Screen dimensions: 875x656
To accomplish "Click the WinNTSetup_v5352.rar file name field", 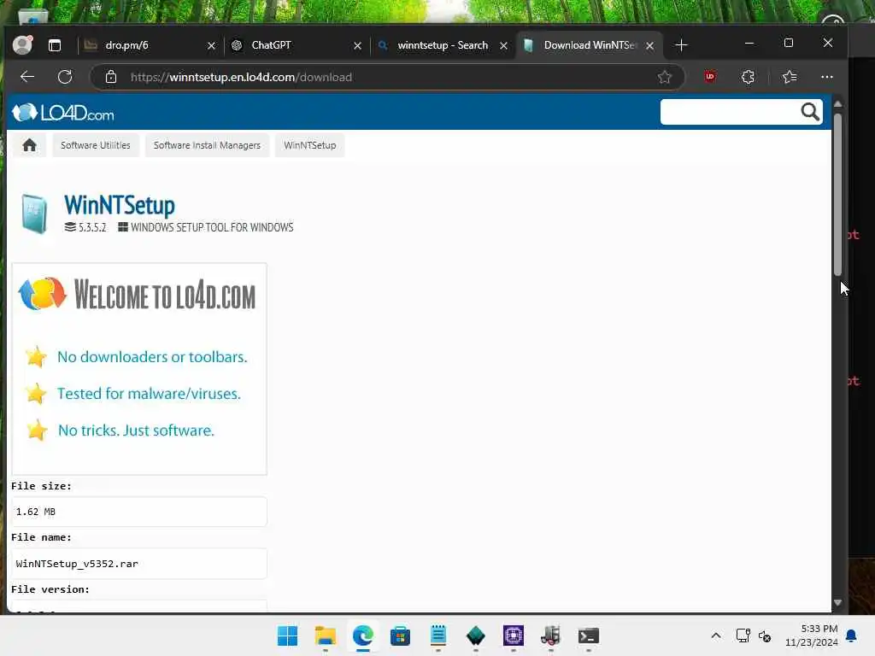I will coord(139,564).
